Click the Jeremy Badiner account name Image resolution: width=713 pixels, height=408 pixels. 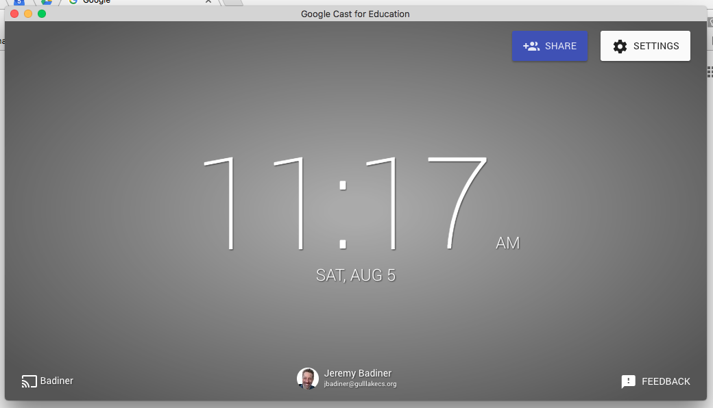click(x=357, y=373)
